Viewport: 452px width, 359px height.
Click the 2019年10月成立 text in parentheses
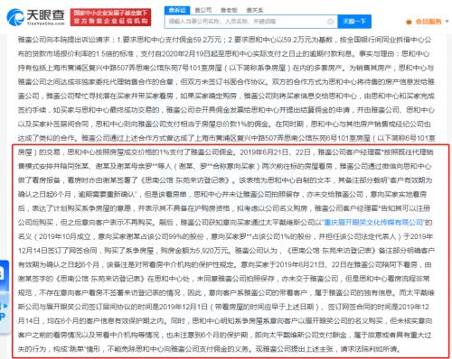(x=65, y=236)
